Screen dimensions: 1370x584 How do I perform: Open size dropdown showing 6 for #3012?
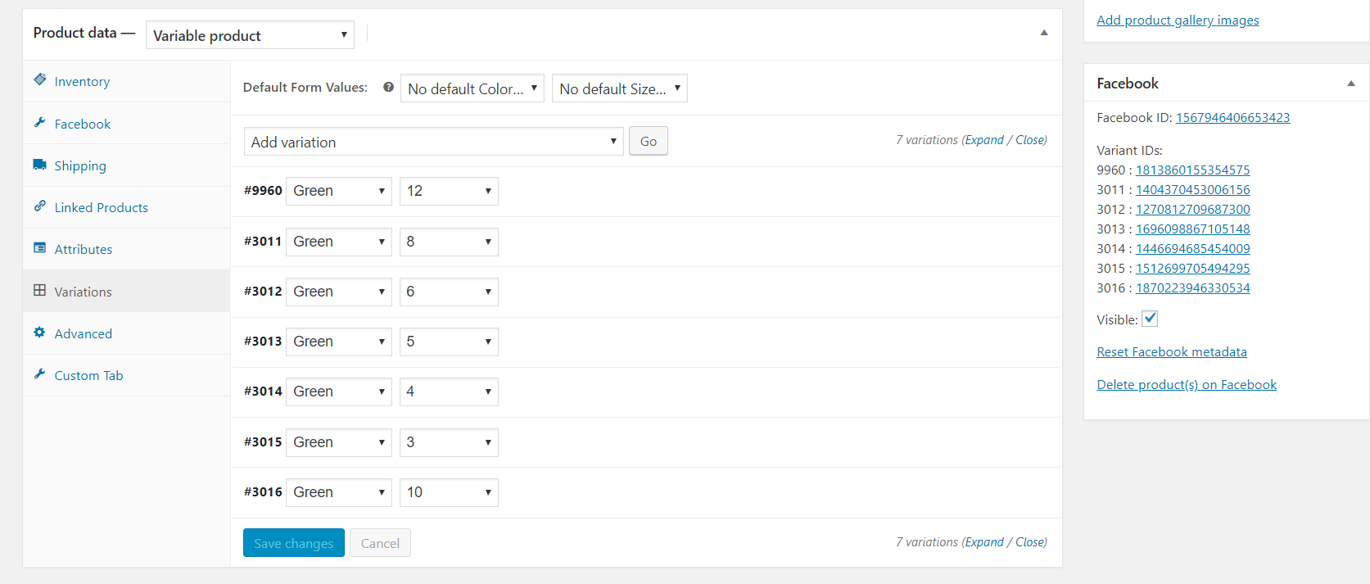[x=449, y=292]
